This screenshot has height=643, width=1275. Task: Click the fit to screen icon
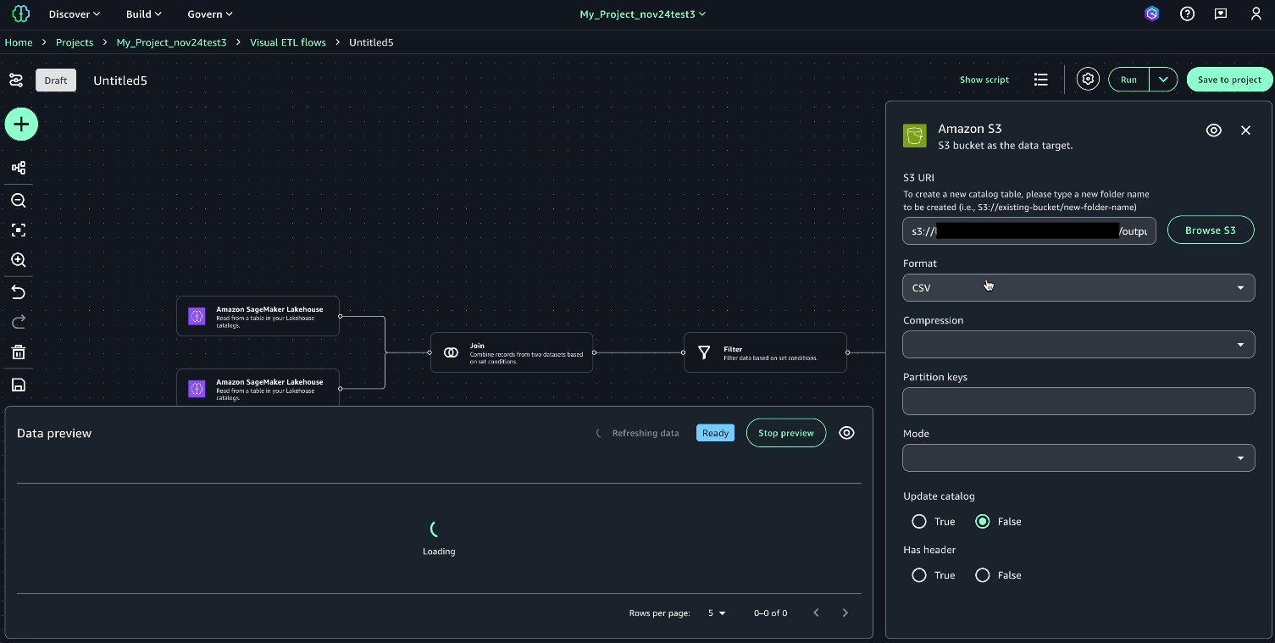[19, 230]
